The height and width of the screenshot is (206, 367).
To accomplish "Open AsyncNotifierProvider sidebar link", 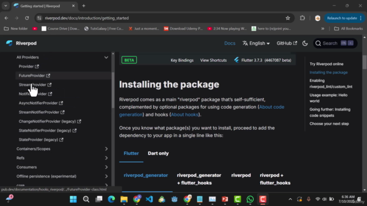I will click(x=41, y=103).
